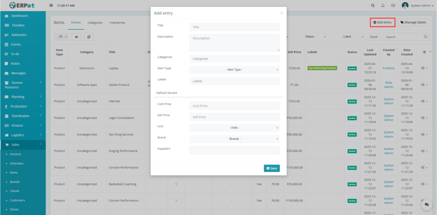Switch to the Categories tab
Screen dimensions: 437x215
pos(95,23)
